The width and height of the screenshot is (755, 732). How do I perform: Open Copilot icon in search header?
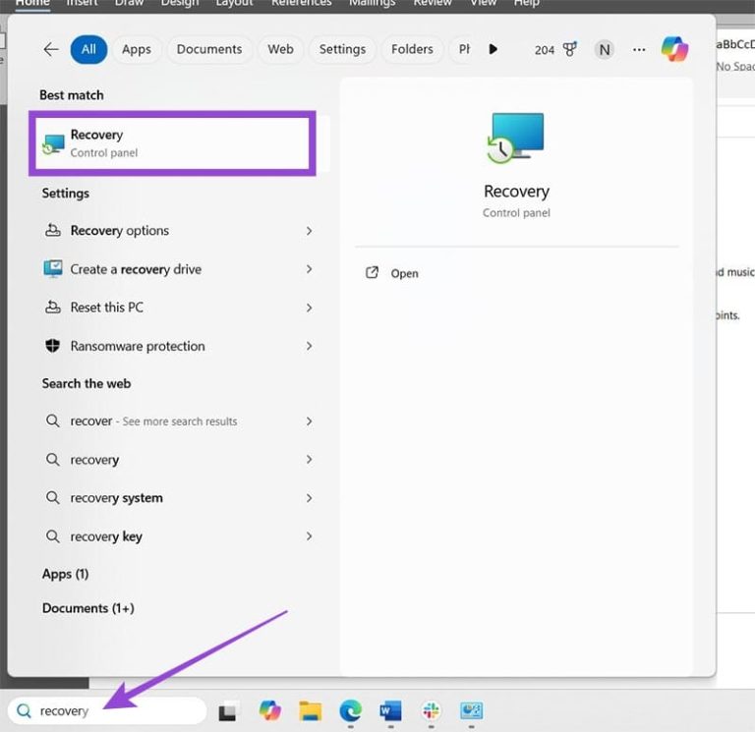click(674, 49)
